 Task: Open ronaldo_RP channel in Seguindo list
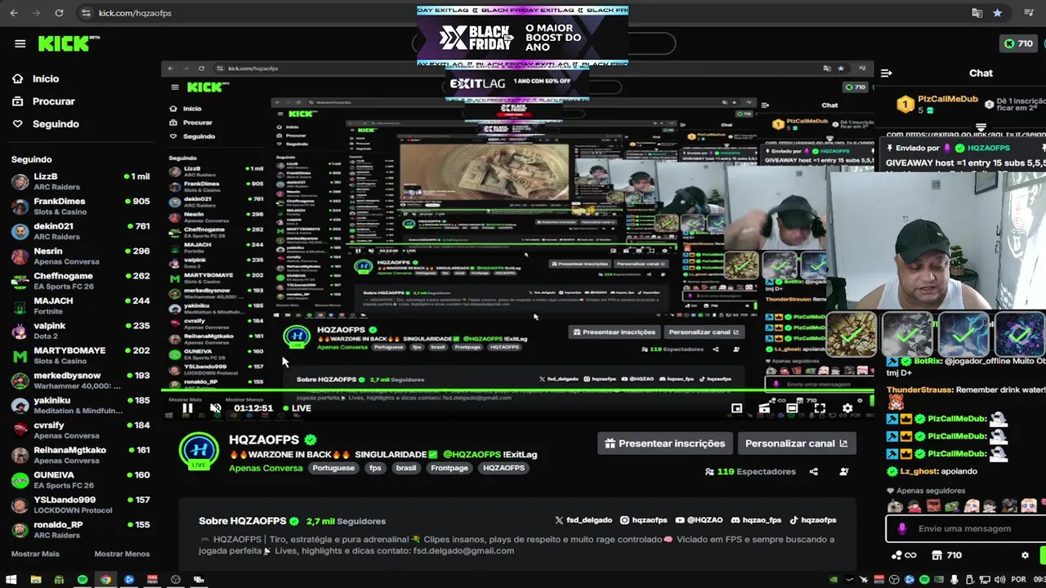coord(80,530)
